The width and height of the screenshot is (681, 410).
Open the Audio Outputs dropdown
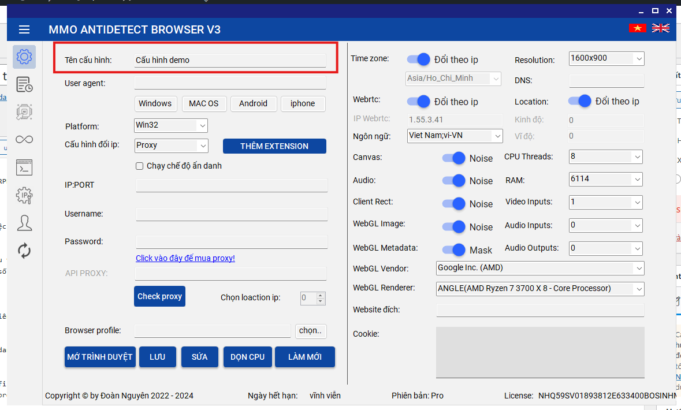(x=605, y=248)
